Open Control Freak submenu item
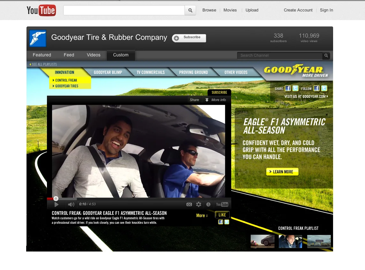 pyautogui.click(x=70, y=80)
